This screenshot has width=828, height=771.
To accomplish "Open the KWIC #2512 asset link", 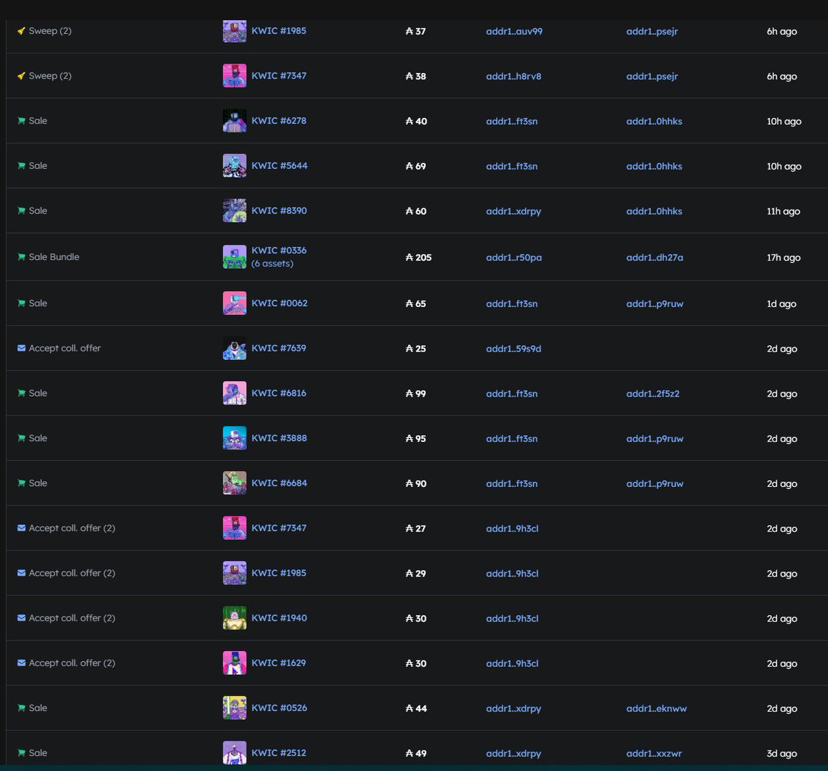I will pyautogui.click(x=279, y=753).
